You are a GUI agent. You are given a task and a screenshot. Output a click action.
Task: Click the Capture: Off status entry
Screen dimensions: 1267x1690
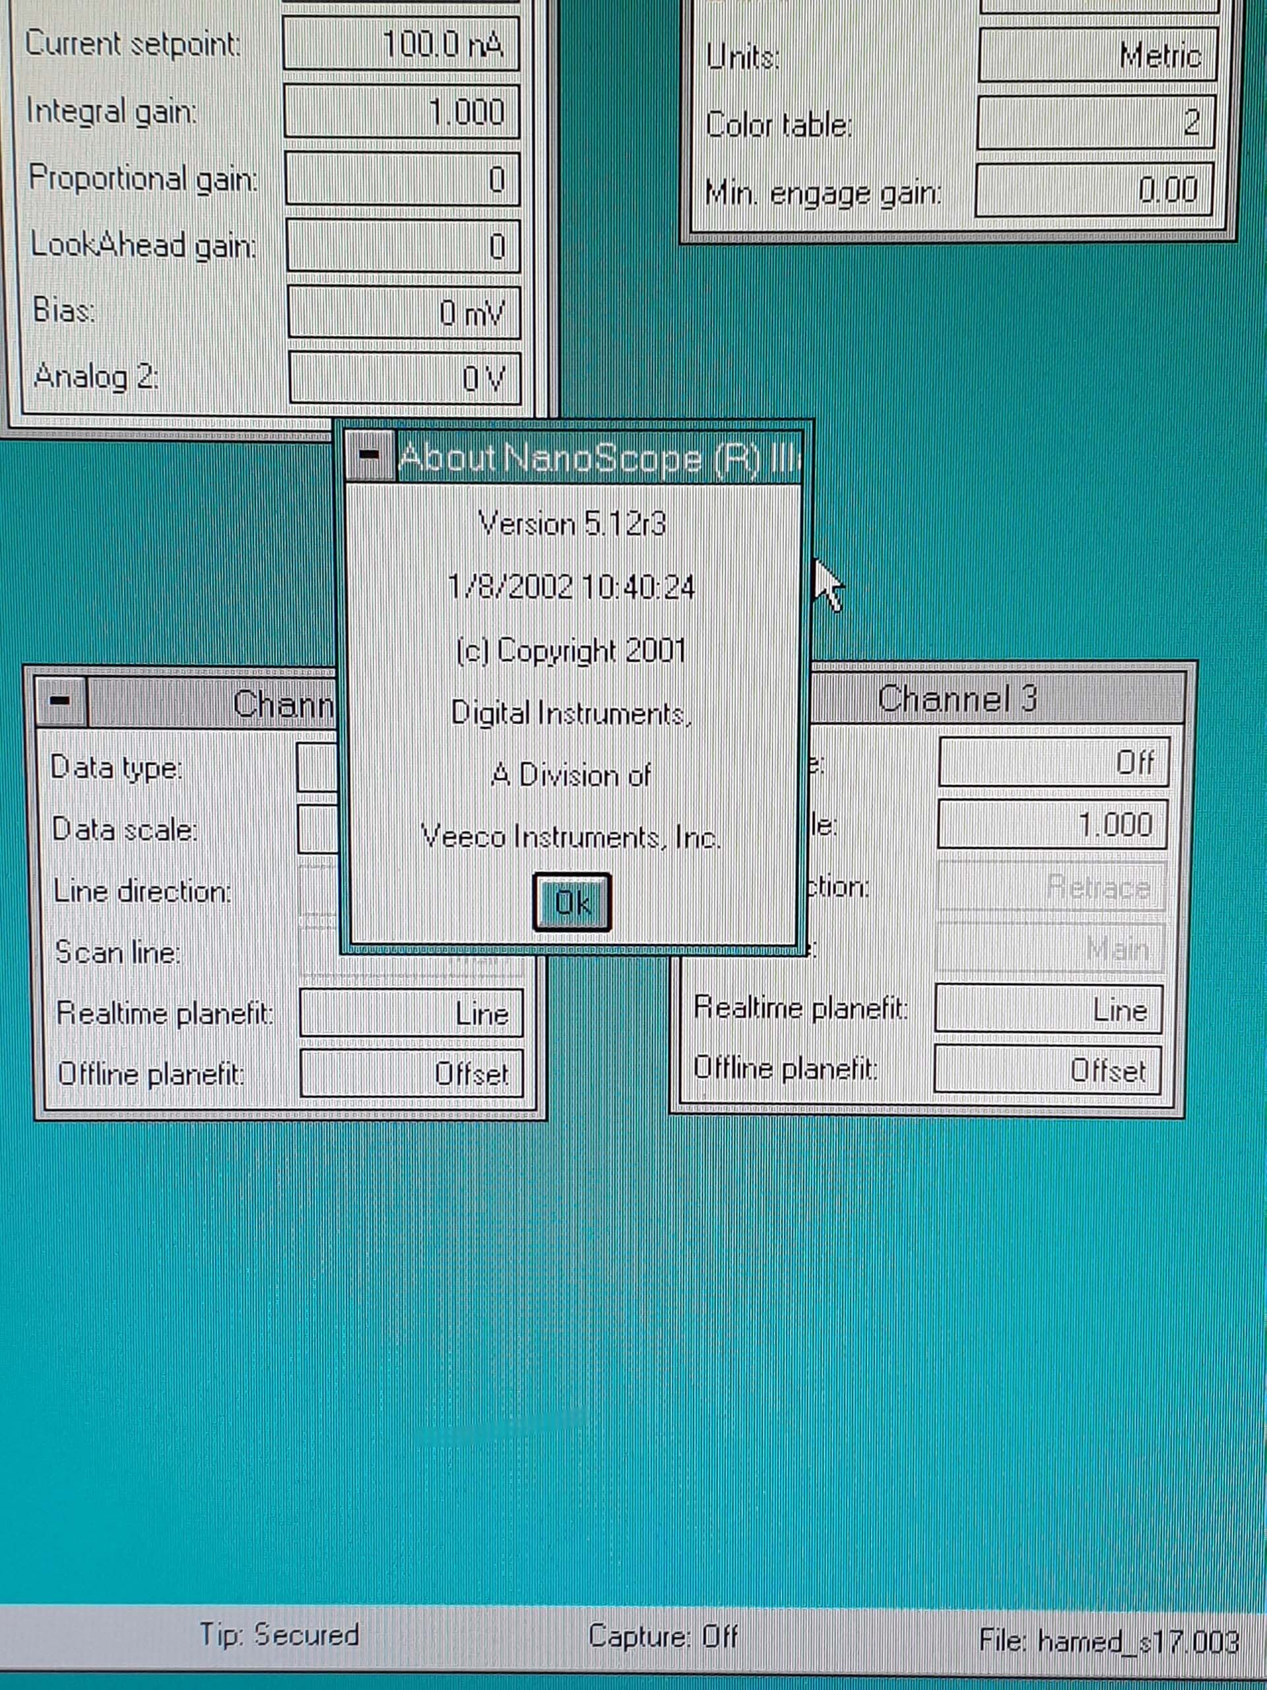coord(664,1637)
